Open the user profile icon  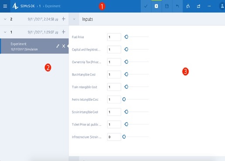(x=222, y=6)
